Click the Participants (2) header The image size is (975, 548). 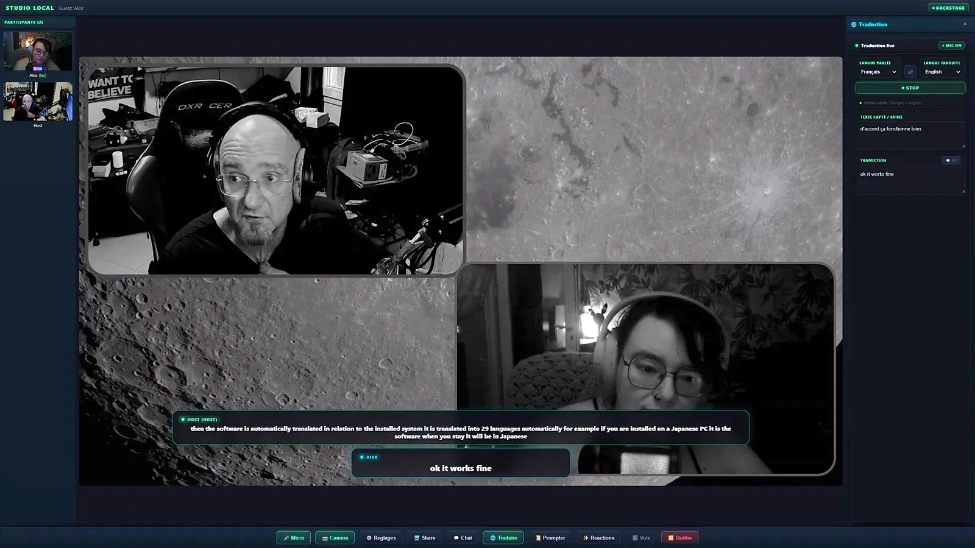pos(24,22)
